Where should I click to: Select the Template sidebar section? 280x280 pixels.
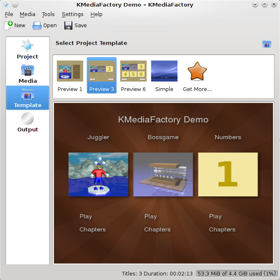pyautogui.click(x=28, y=98)
